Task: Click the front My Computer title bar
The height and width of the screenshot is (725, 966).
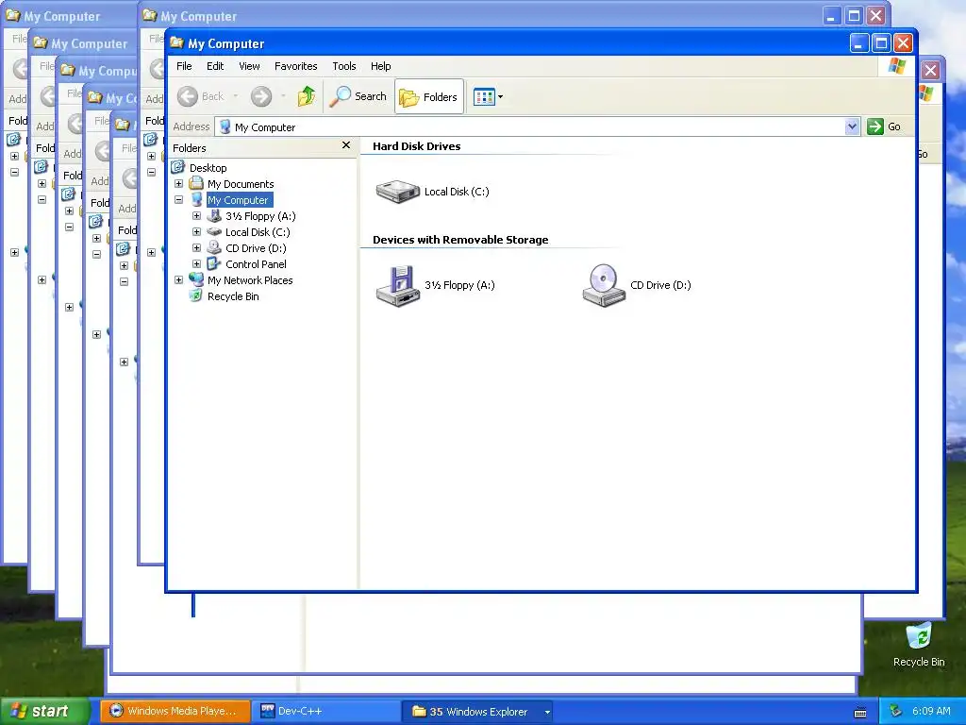Action: pos(506,43)
